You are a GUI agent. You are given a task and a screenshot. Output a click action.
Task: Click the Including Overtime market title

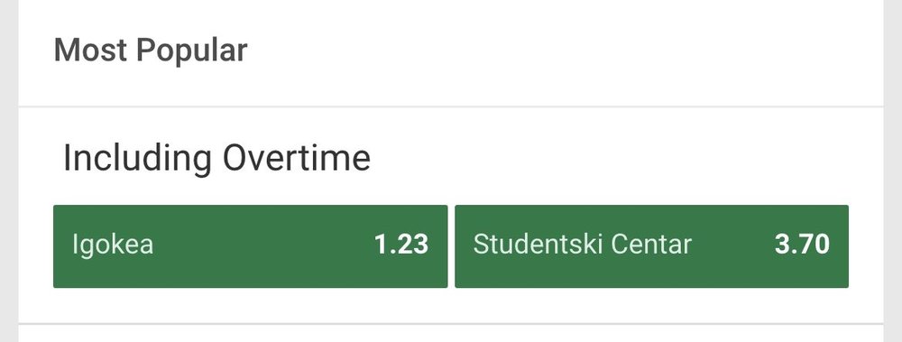click(x=216, y=158)
